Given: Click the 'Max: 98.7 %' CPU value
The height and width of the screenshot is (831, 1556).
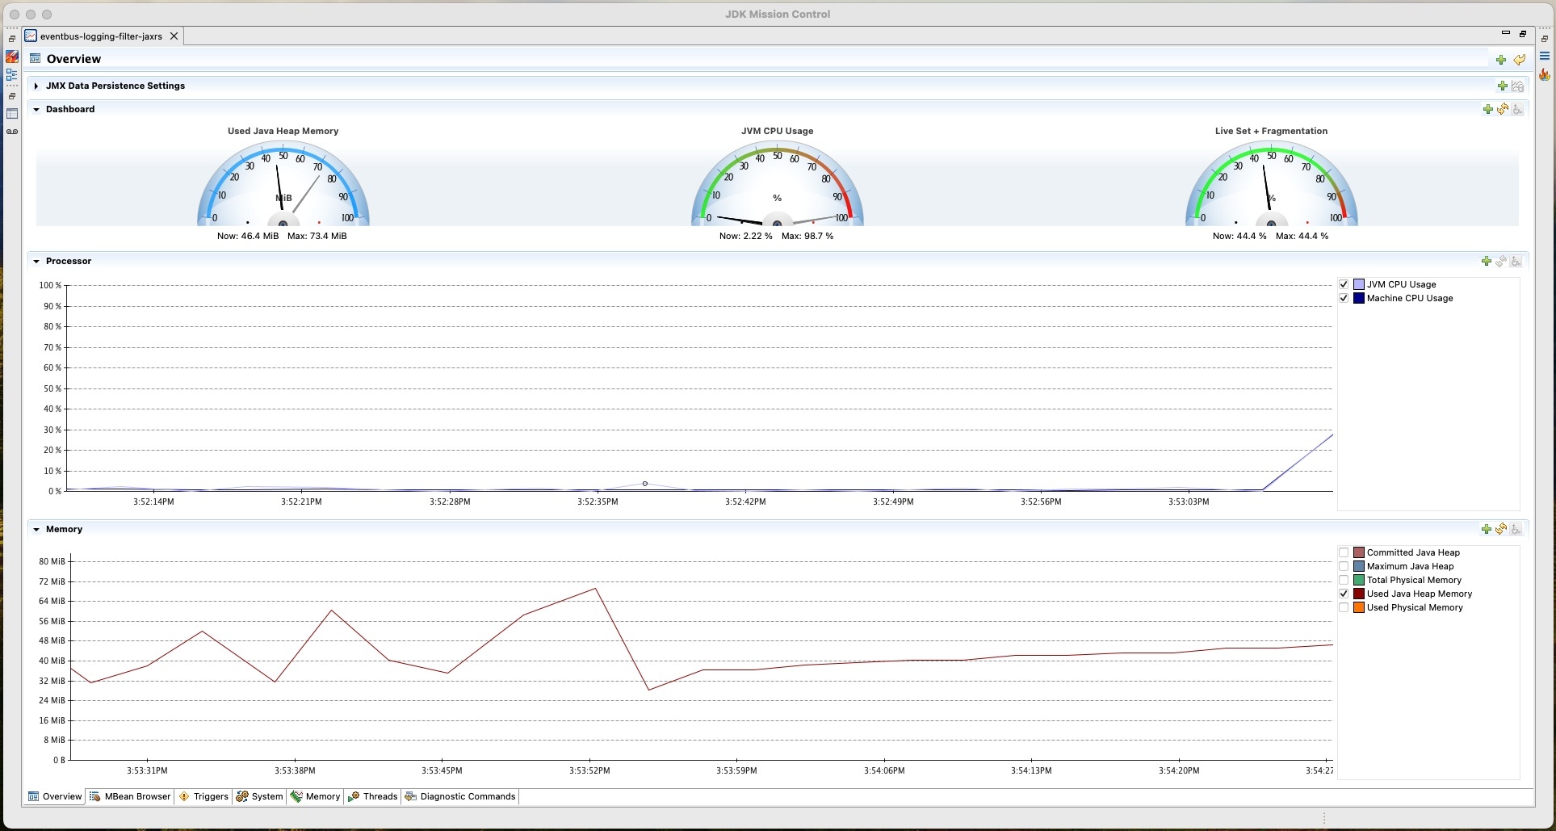Looking at the screenshot, I should [x=807, y=236].
